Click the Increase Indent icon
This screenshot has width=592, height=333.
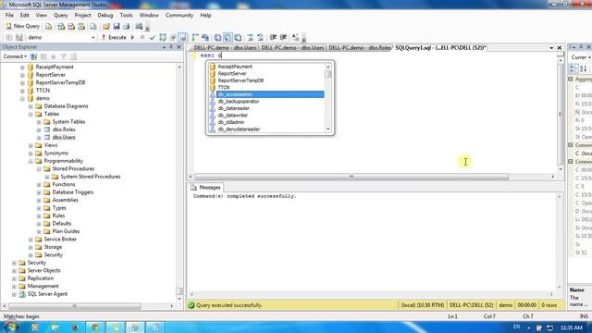tap(283, 37)
